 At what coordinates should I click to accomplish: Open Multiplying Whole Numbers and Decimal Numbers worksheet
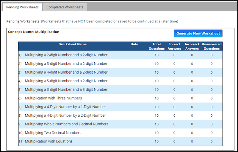click(66, 124)
